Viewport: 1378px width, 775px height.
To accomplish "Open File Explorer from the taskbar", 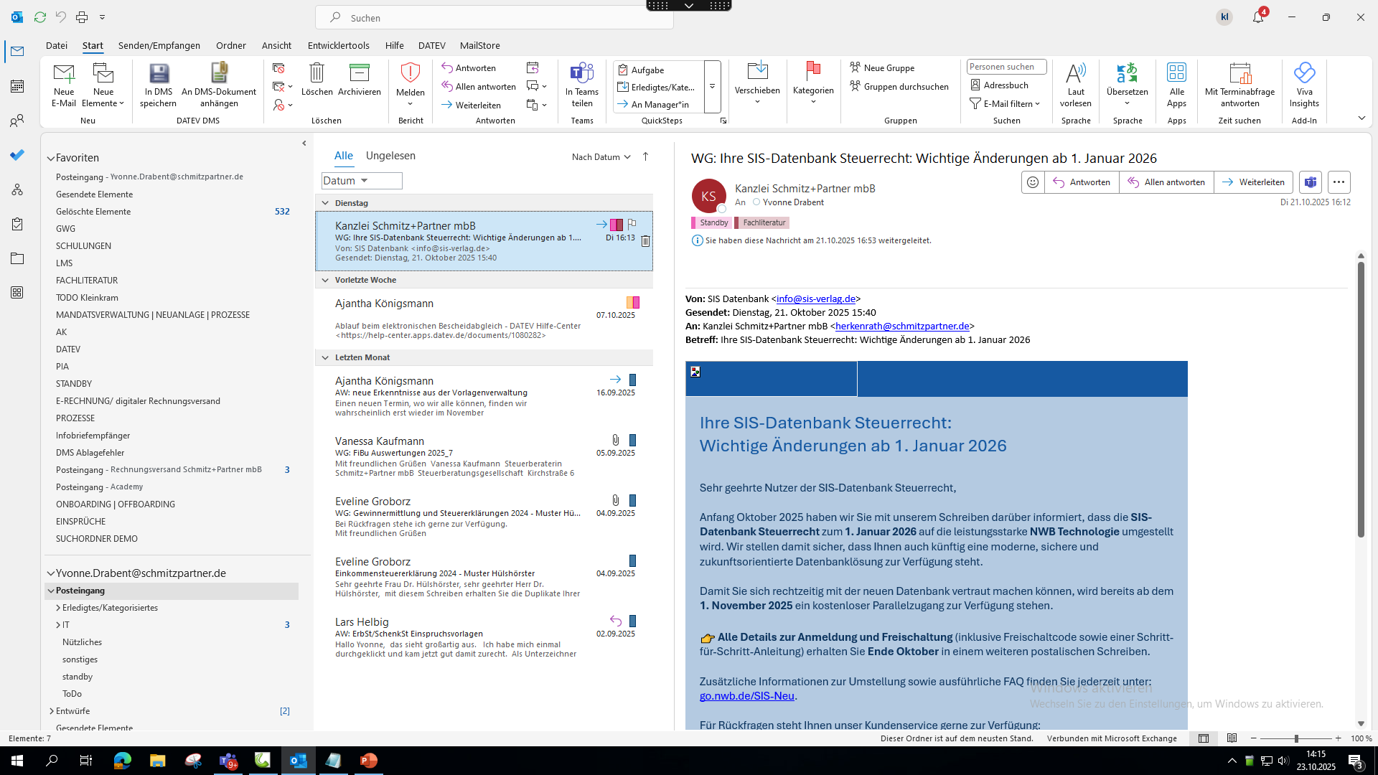I will 157,761.
